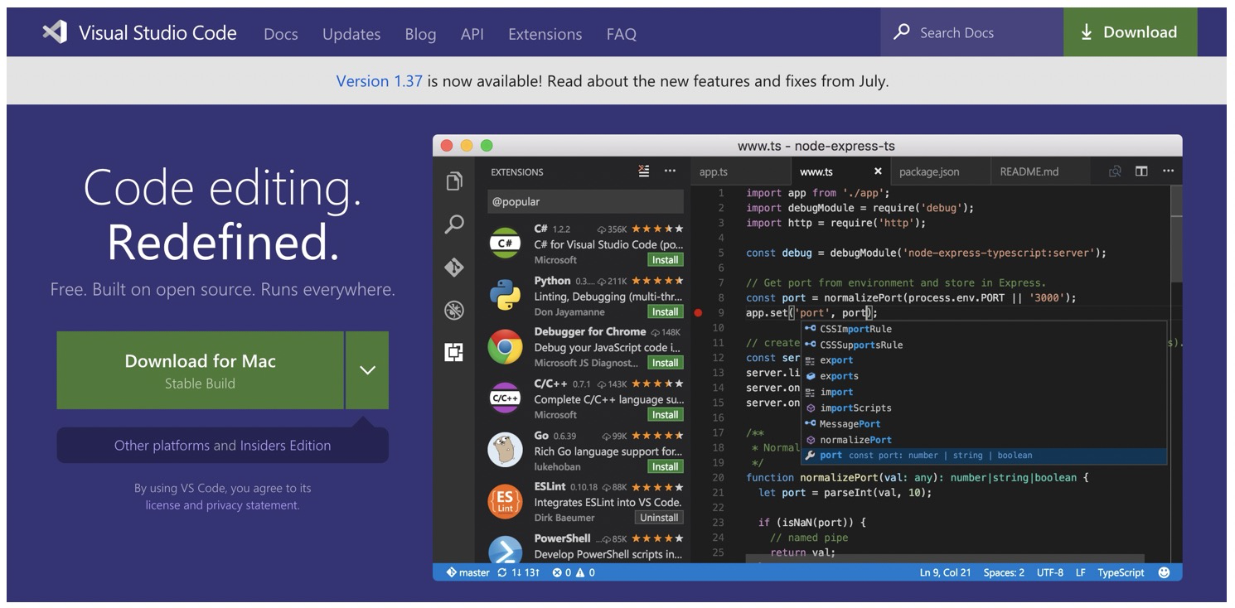Install the C# extension
This screenshot has width=1235, height=608.
665,260
